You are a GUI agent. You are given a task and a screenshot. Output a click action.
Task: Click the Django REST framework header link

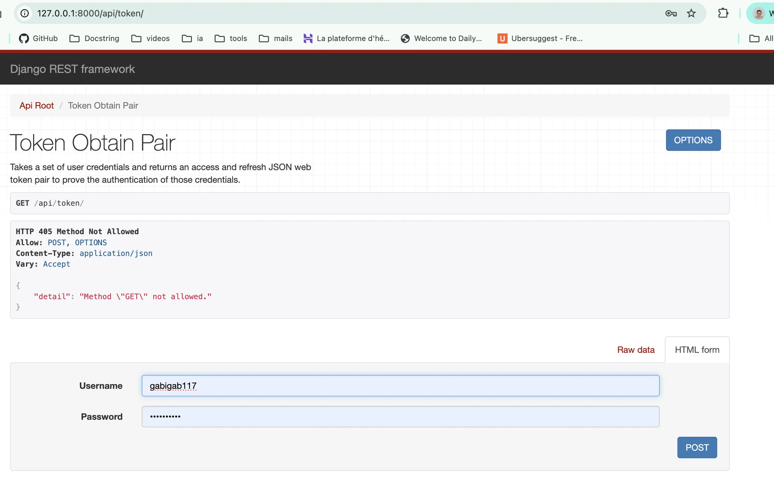pyautogui.click(x=72, y=69)
